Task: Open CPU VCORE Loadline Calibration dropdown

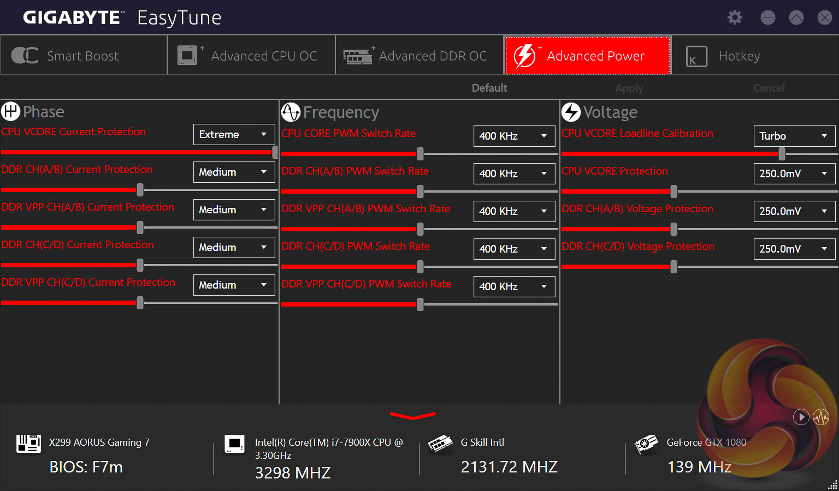Action: tap(794, 136)
